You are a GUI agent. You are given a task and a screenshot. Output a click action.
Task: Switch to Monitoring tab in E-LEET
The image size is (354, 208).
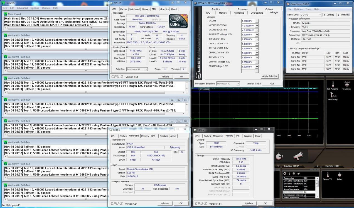click(x=239, y=13)
